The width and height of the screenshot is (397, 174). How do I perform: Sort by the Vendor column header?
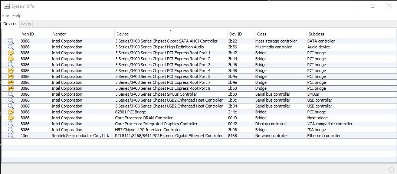pyautogui.click(x=82, y=34)
